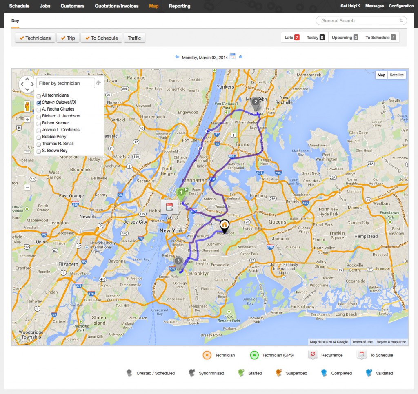Check Thomas R. Small checkbox
418x394 pixels.
(39, 144)
